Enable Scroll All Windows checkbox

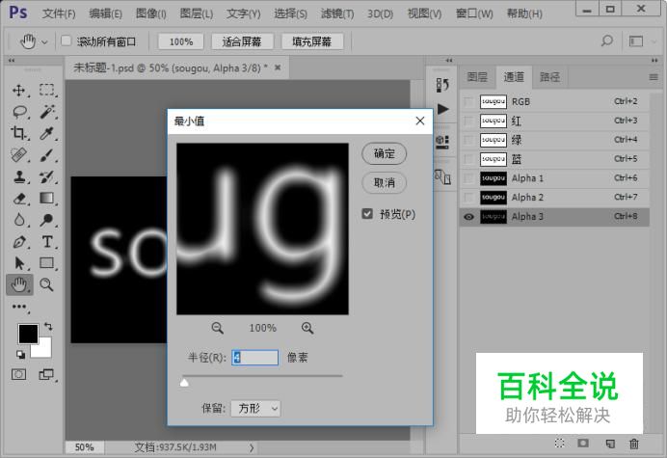[x=66, y=40]
